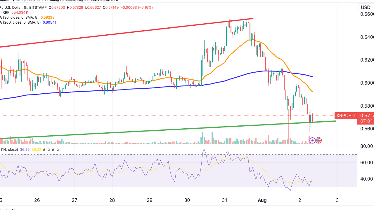Click the RSI value 36.25
The image size is (374, 210).
click(25, 149)
